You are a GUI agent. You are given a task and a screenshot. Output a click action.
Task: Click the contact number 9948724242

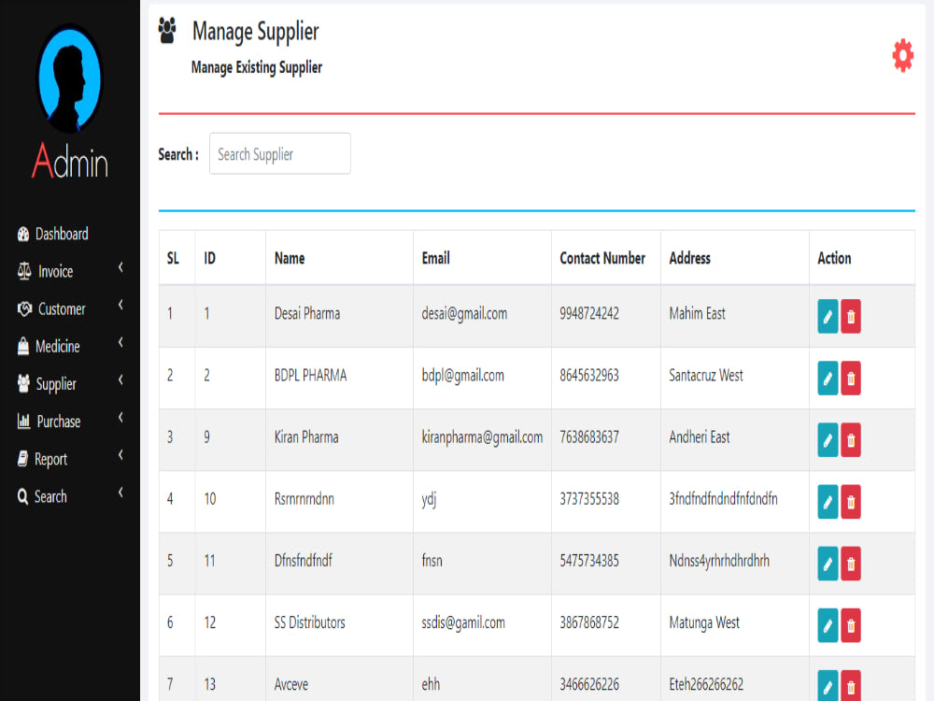tap(589, 313)
